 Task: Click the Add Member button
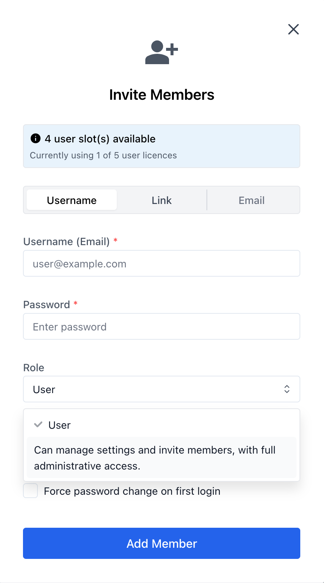(x=161, y=543)
